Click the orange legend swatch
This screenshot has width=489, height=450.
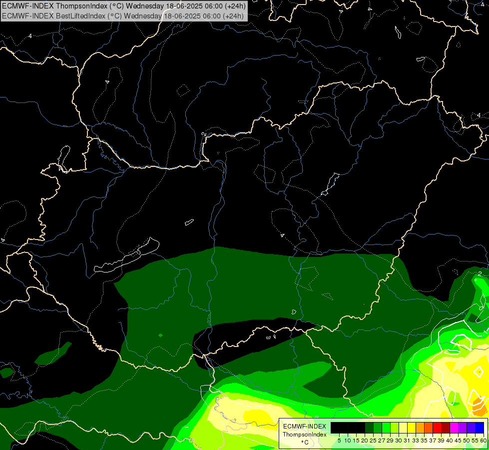pyautogui.click(x=420, y=427)
